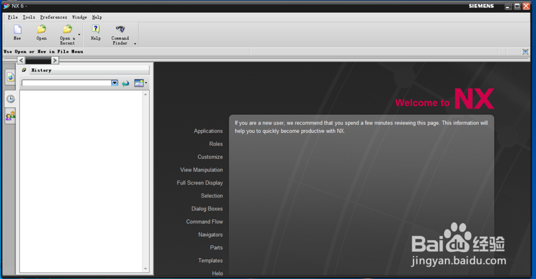The width and height of the screenshot is (536, 279).
Task: Minimize the NX 6 window
Action: 508,6
